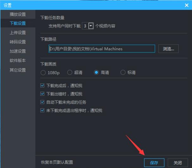Open 转码设置 section
Screen dimensions: 192x168
(x=18, y=42)
